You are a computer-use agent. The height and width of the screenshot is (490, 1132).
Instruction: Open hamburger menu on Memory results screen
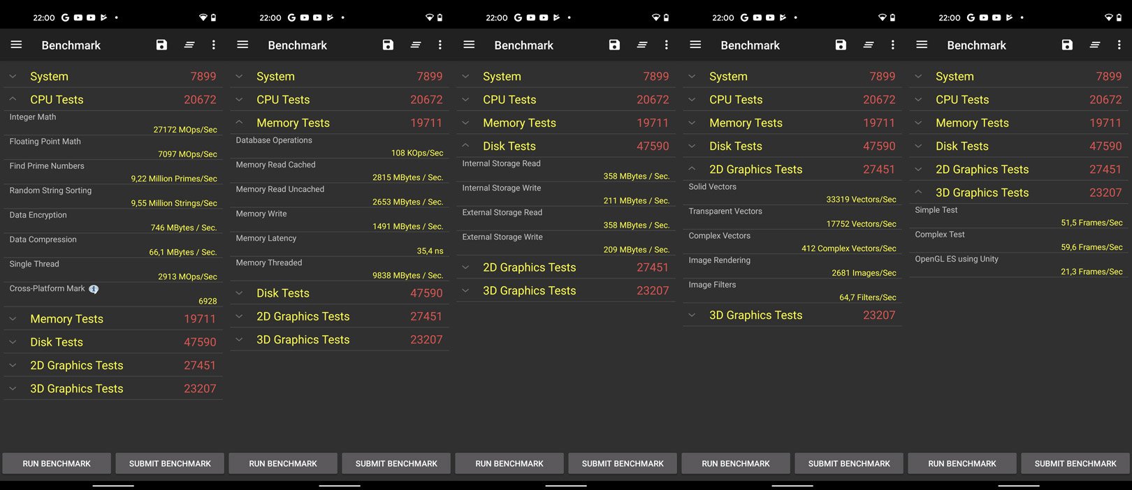[242, 45]
